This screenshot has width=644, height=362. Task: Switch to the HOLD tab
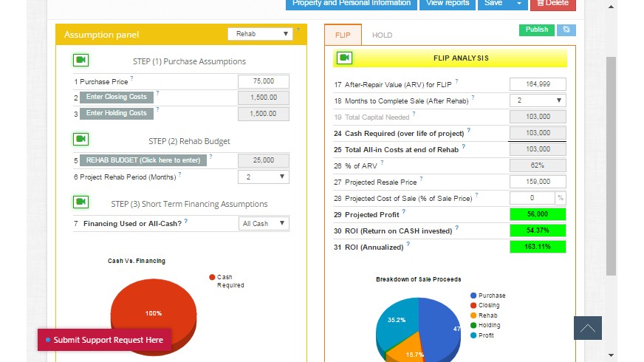click(x=382, y=35)
